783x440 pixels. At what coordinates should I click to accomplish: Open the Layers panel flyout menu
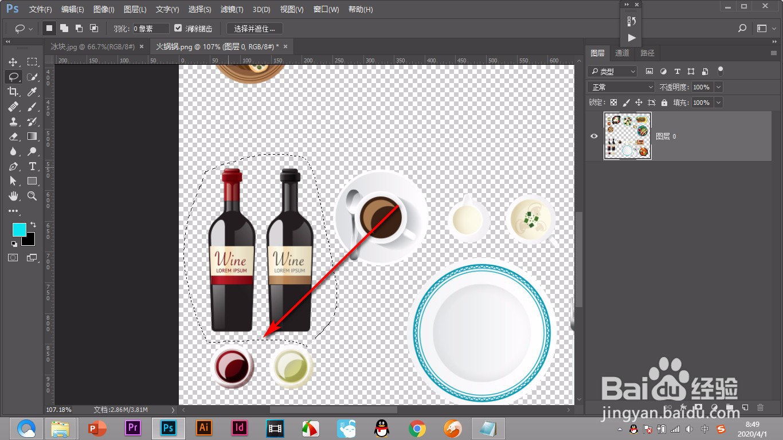[774, 53]
